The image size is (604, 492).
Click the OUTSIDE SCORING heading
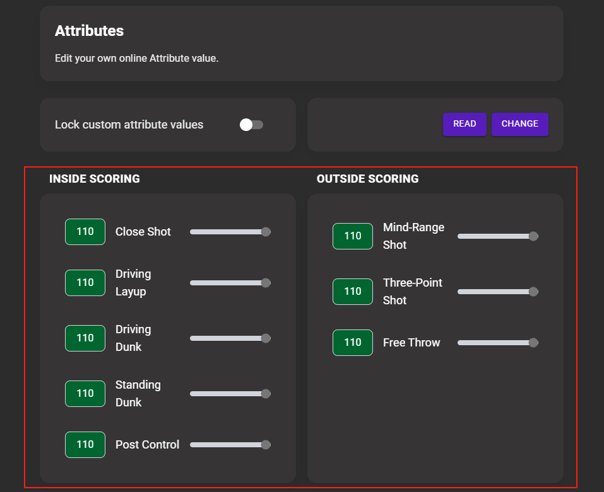(x=367, y=179)
